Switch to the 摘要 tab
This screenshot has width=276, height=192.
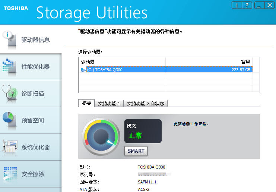click(x=86, y=103)
